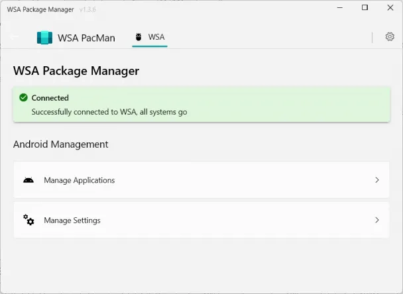Viewport: 403px width, 294px height.
Task: Click the Android Management section heading
Action: (61, 144)
